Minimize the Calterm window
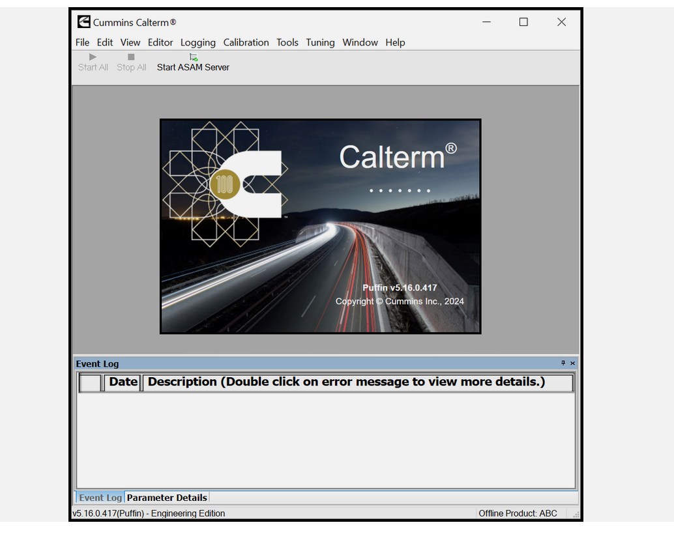 tap(486, 22)
